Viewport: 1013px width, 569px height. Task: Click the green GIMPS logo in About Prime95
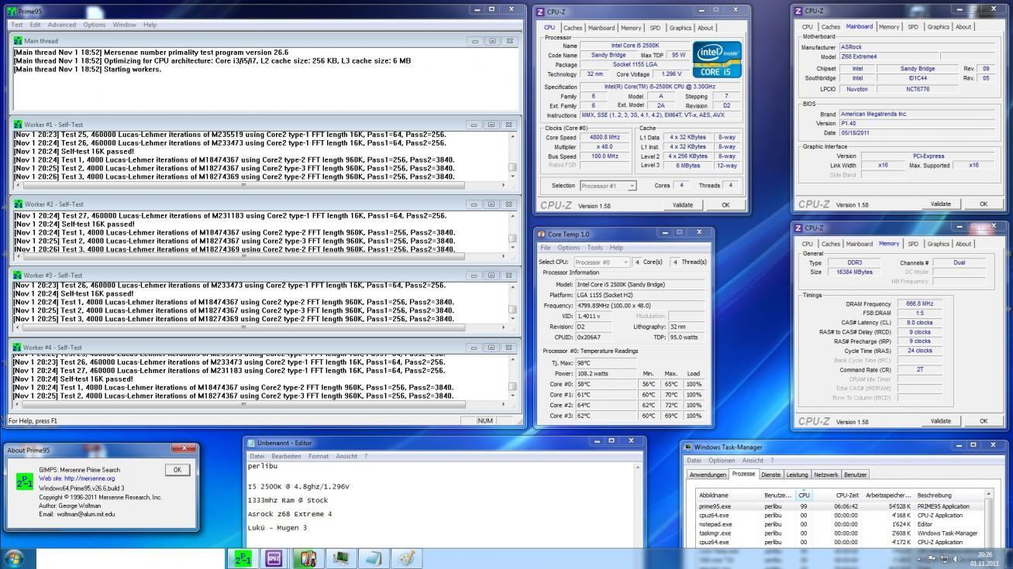pos(25,482)
